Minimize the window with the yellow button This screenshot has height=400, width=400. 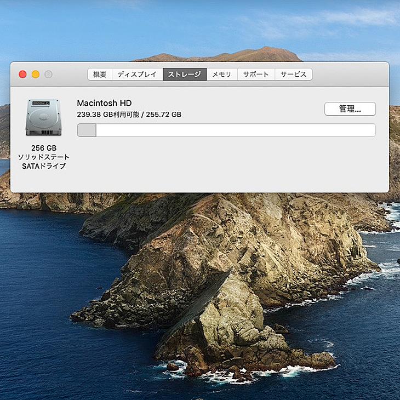tap(36, 75)
